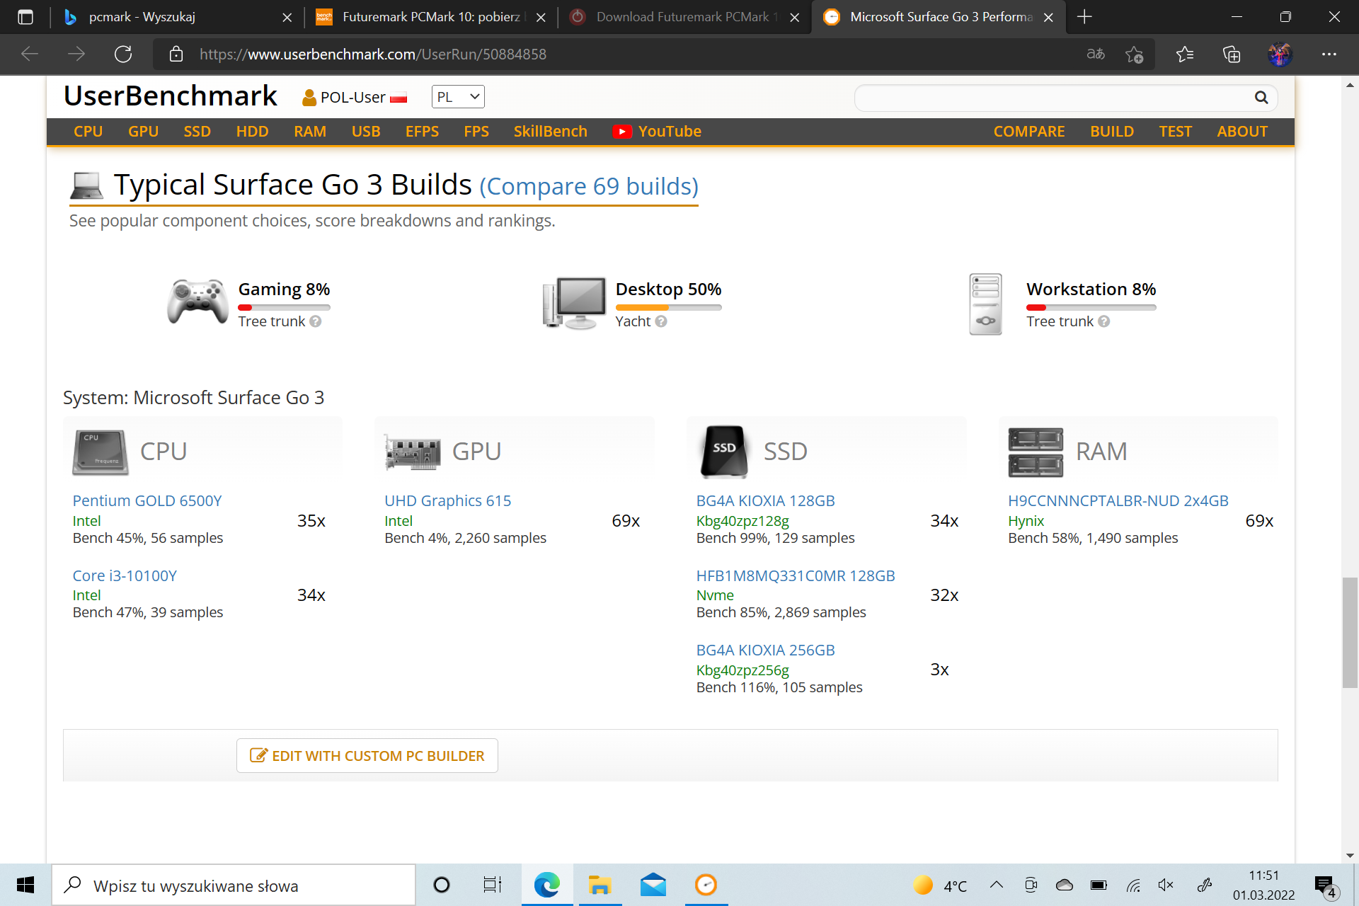Click the help icon next to Yacht
This screenshot has height=906, width=1359.
661,321
